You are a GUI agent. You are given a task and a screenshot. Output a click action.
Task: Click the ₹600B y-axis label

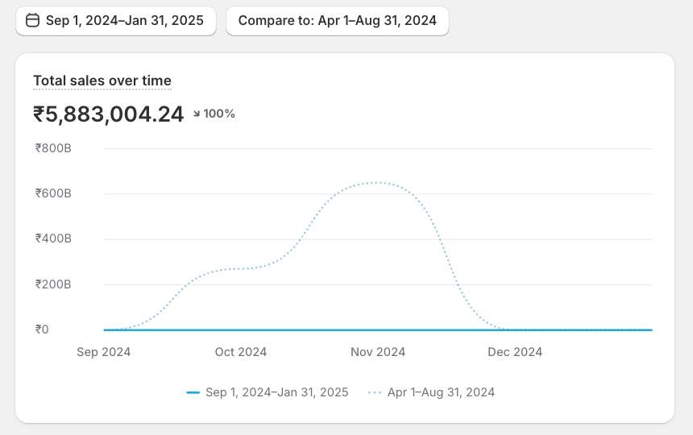pos(53,193)
